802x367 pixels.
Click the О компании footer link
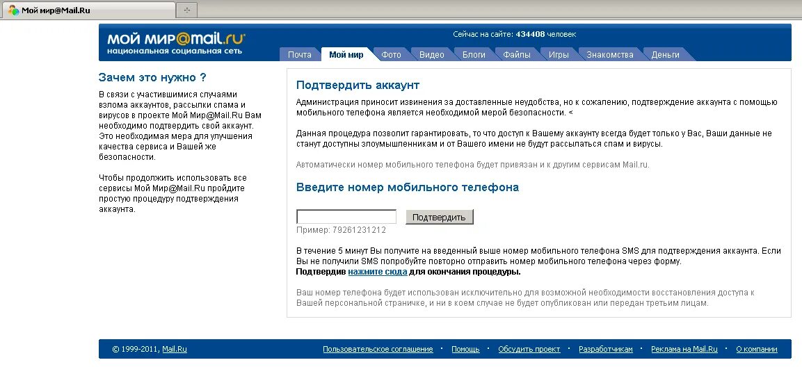[757, 350]
